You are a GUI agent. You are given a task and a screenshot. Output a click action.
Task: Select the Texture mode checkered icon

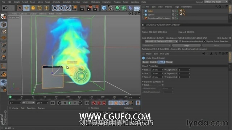4,31
